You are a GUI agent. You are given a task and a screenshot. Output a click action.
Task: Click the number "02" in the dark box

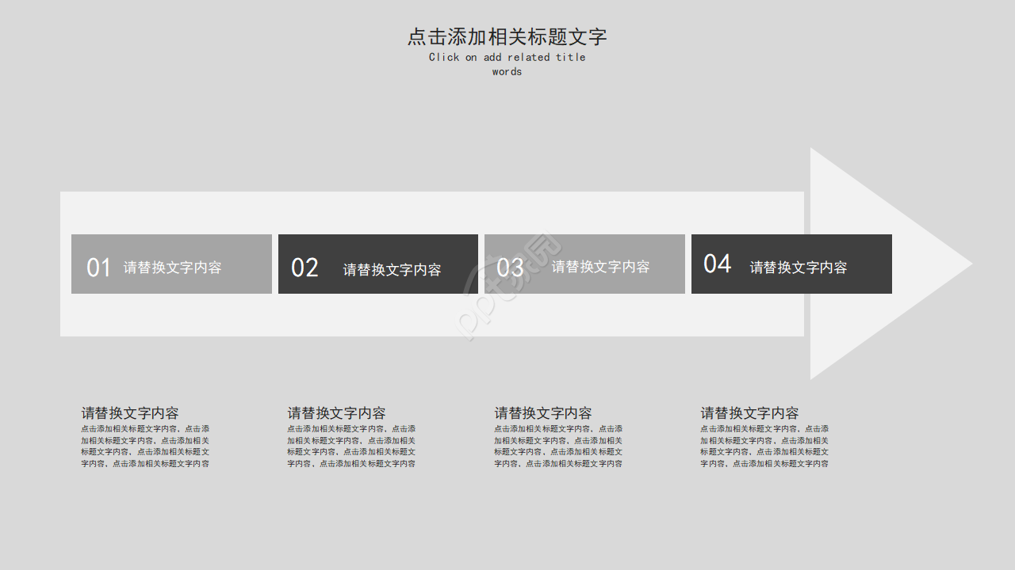(304, 268)
